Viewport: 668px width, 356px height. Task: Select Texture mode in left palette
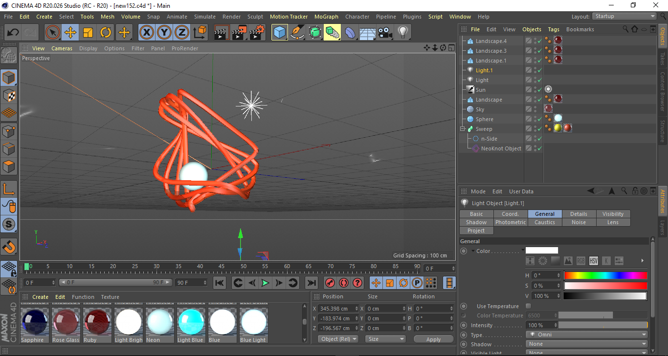tap(9, 96)
